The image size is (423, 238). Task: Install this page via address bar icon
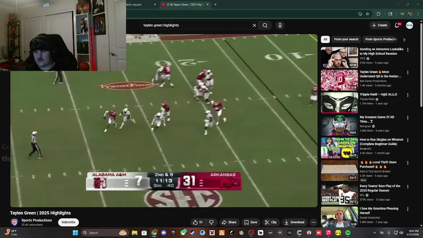coord(360,14)
